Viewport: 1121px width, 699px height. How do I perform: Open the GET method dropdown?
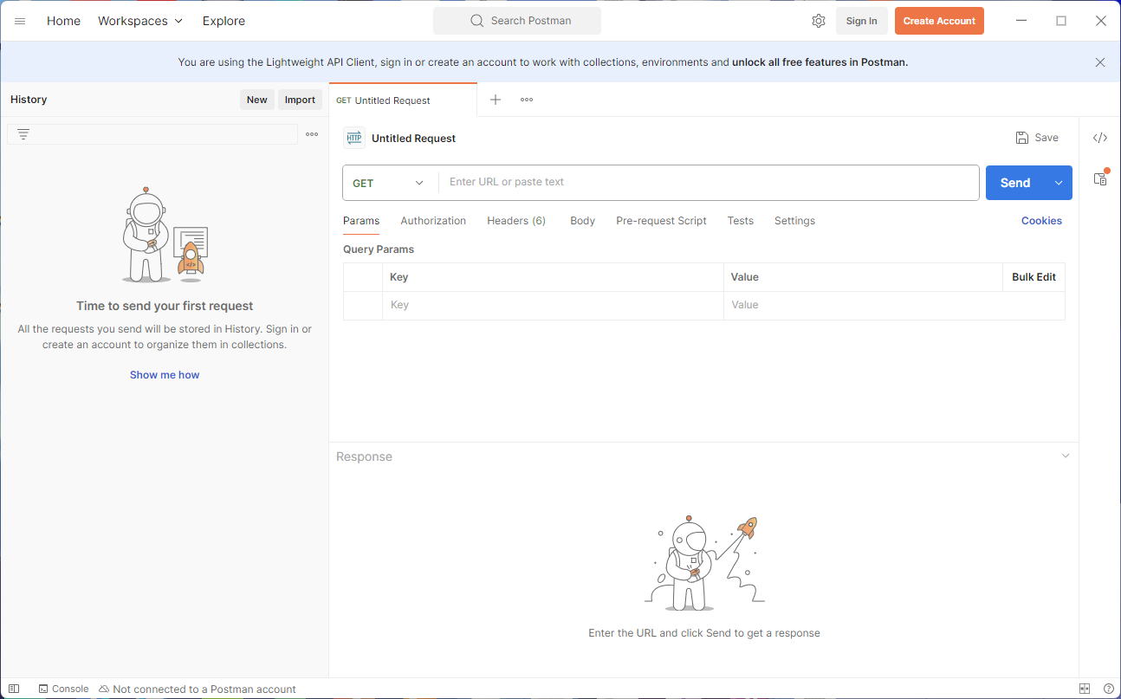(x=390, y=183)
